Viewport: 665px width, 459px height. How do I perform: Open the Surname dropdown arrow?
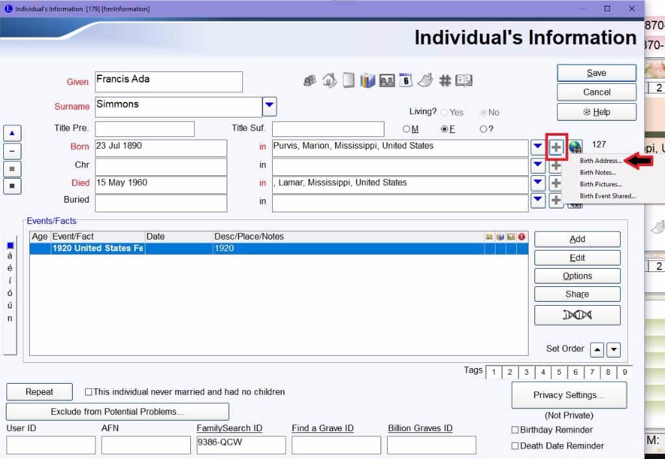click(x=270, y=106)
